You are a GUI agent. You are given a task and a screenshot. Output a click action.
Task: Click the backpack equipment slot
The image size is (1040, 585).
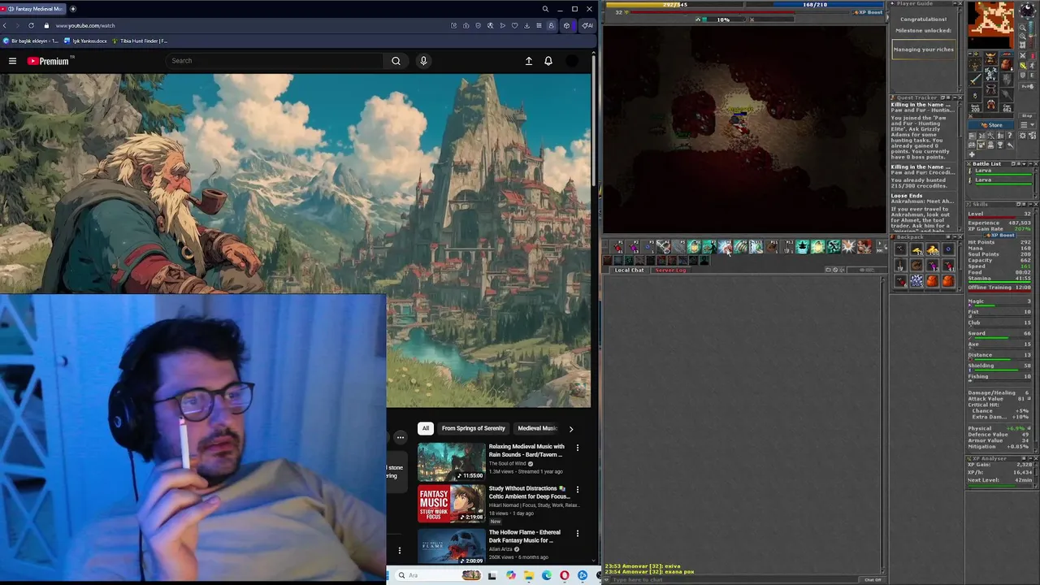coord(1007,64)
